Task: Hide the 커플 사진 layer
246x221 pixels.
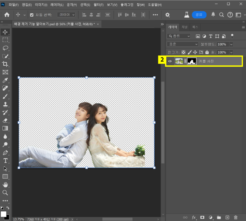Action: [x=170, y=61]
